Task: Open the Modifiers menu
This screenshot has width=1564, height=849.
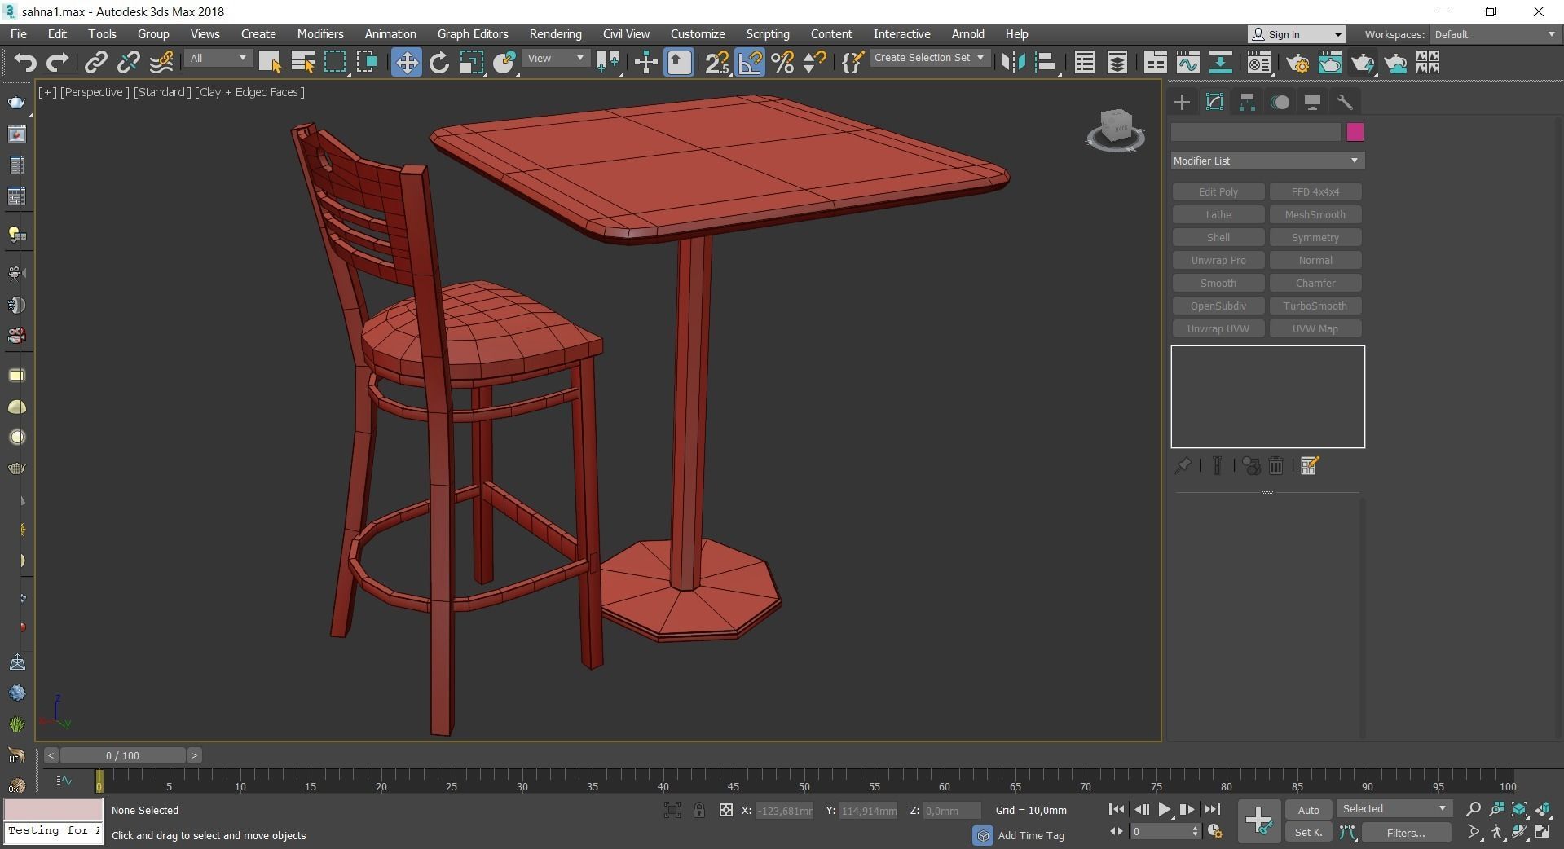Action: 320,34
